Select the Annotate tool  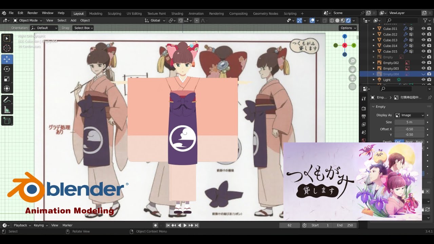7,100
